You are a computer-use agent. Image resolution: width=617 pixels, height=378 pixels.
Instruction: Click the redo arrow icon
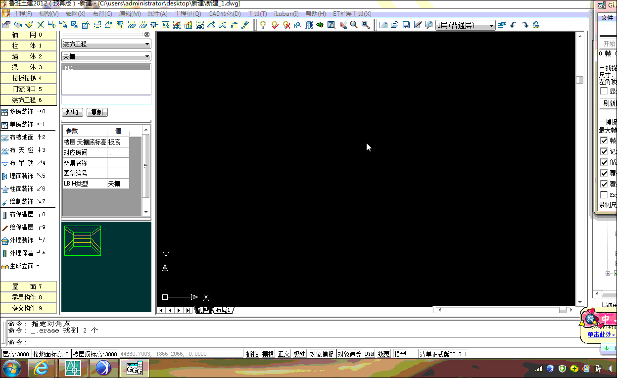tap(524, 25)
